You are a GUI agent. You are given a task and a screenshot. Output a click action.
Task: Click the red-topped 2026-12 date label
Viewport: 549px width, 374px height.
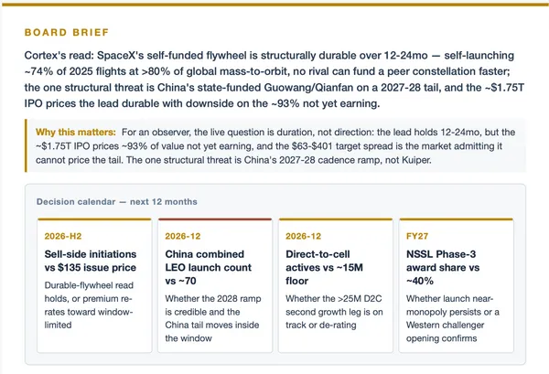point(183,236)
